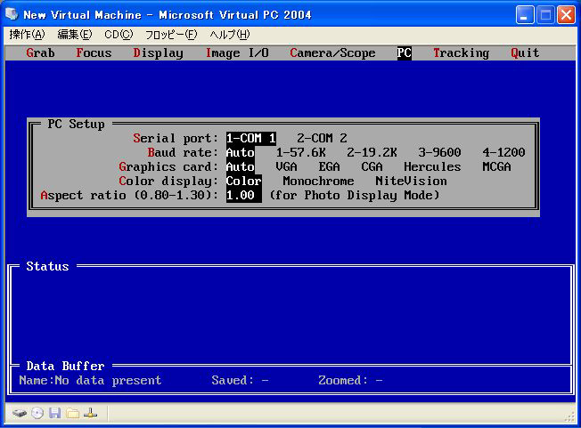The image size is (581, 428).
Task: Click the shared folder status icon
Action: point(73,413)
